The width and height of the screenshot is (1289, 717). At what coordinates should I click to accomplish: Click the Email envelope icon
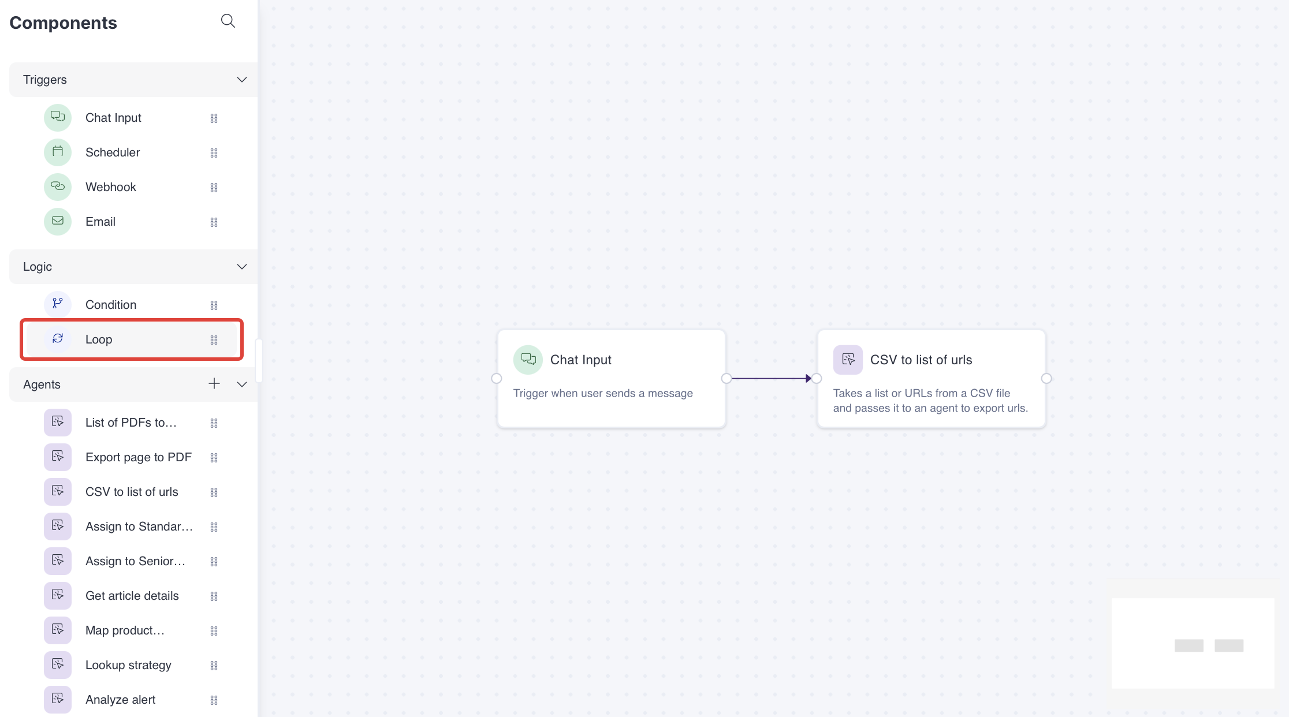click(58, 221)
